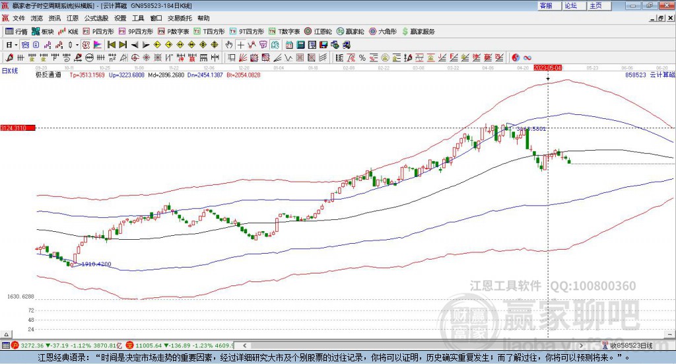Screen dimensions: 676x364
Task: Open the 公式选股 menu
Action: point(96,18)
